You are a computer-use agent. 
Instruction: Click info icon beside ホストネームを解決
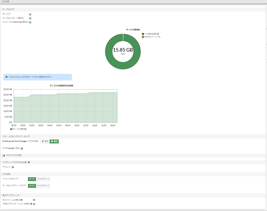tap(21, 200)
